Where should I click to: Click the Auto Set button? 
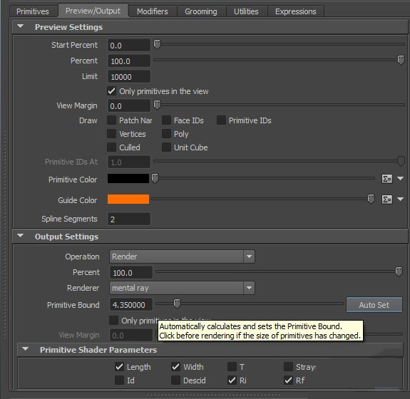pyautogui.click(x=374, y=305)
